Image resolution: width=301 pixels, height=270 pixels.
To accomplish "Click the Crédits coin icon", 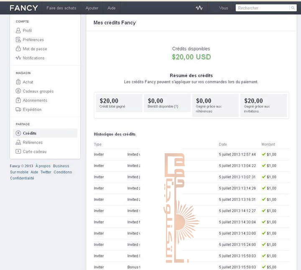I will 18,133.
